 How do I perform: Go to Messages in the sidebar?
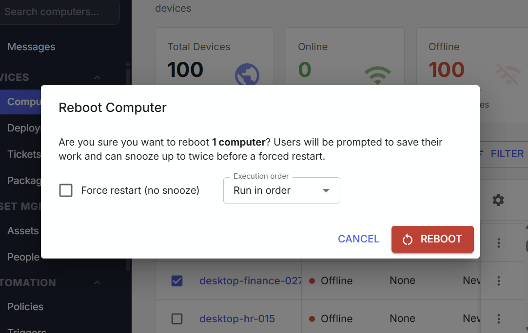coord(31,46)
